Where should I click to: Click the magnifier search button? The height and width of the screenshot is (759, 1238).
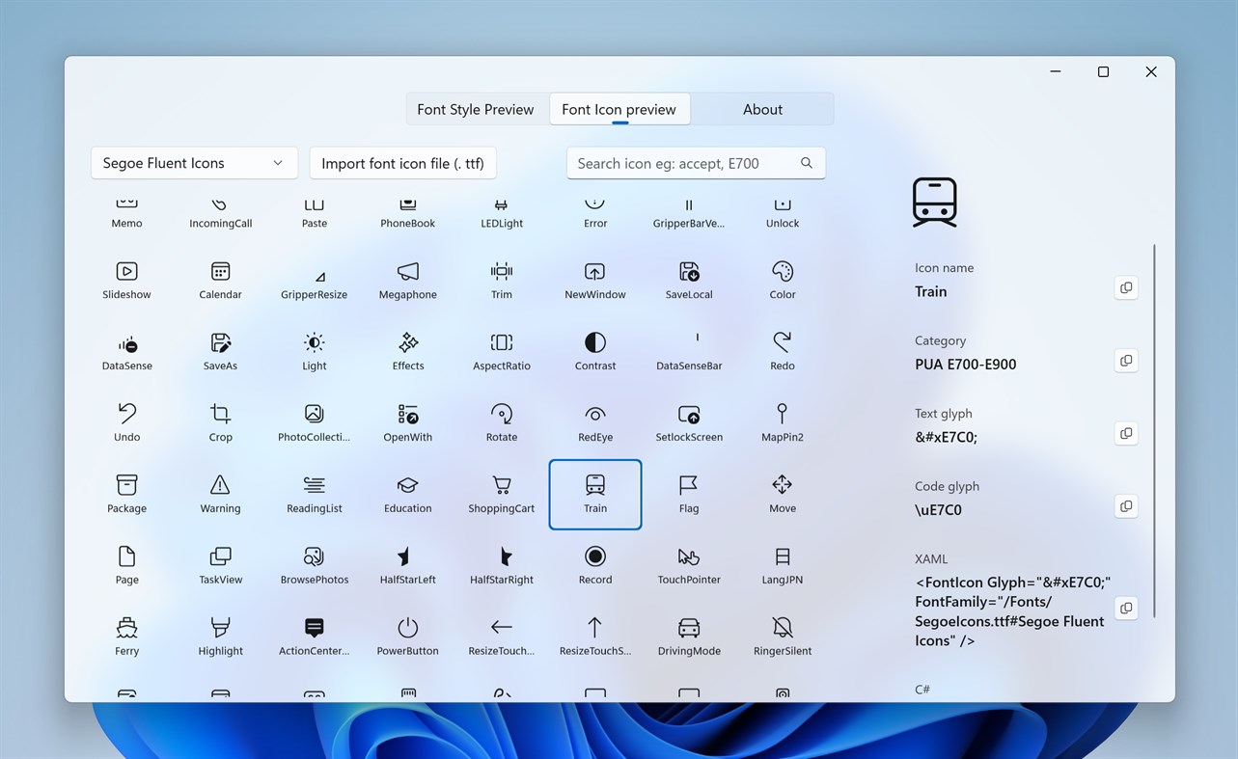click(807, 163)
